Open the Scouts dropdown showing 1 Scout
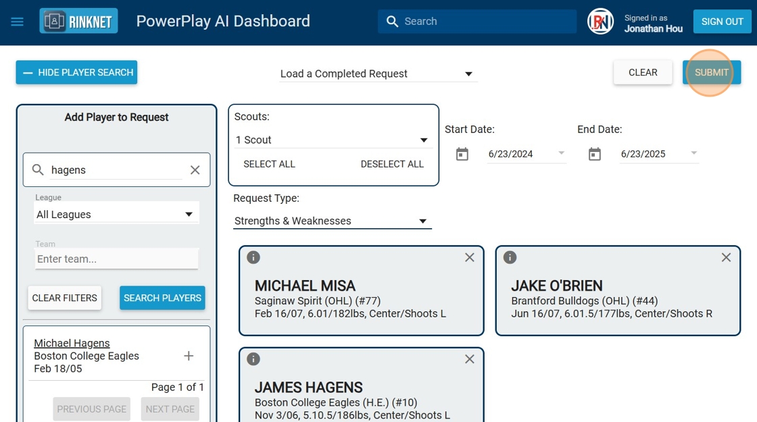 (333, 140)
